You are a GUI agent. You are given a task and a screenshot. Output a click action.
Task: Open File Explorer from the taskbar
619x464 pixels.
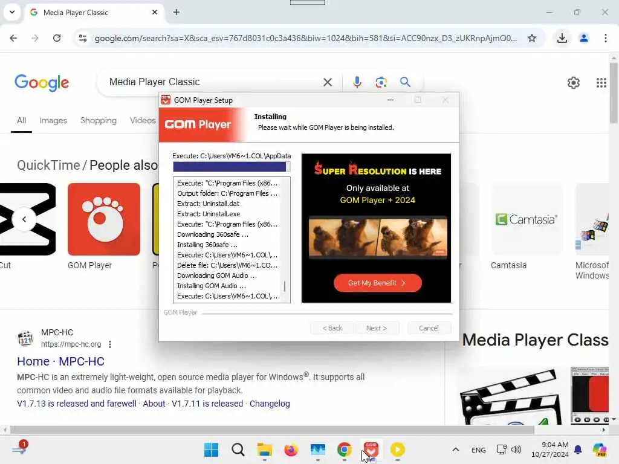point(265,449)
